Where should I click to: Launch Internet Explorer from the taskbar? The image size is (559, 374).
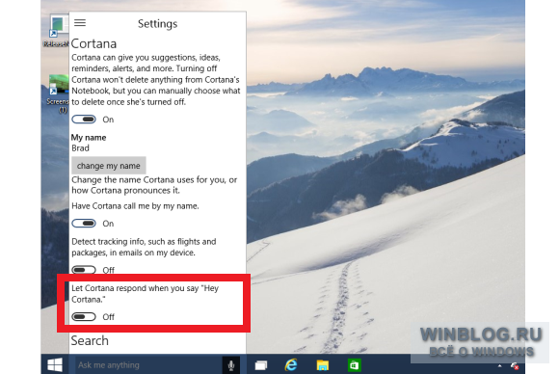(291, 364)
